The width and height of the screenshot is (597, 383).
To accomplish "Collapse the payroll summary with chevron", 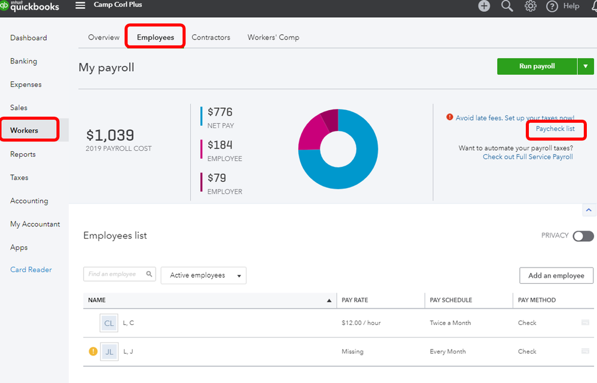I will pos(589,210).
